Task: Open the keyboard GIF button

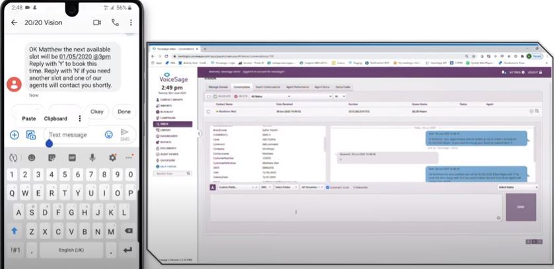Action: click(72, 158)
